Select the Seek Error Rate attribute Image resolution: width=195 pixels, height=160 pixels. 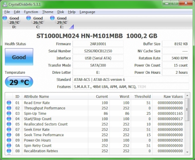pyautogui.click(x=37, y=130)
